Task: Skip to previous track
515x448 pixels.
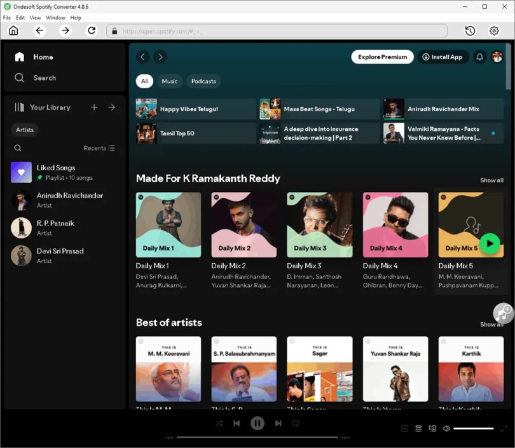Action: [237, 423]
